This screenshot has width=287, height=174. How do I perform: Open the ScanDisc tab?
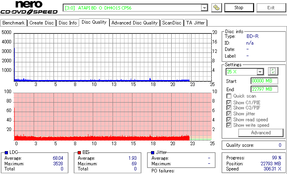point(172,23)
